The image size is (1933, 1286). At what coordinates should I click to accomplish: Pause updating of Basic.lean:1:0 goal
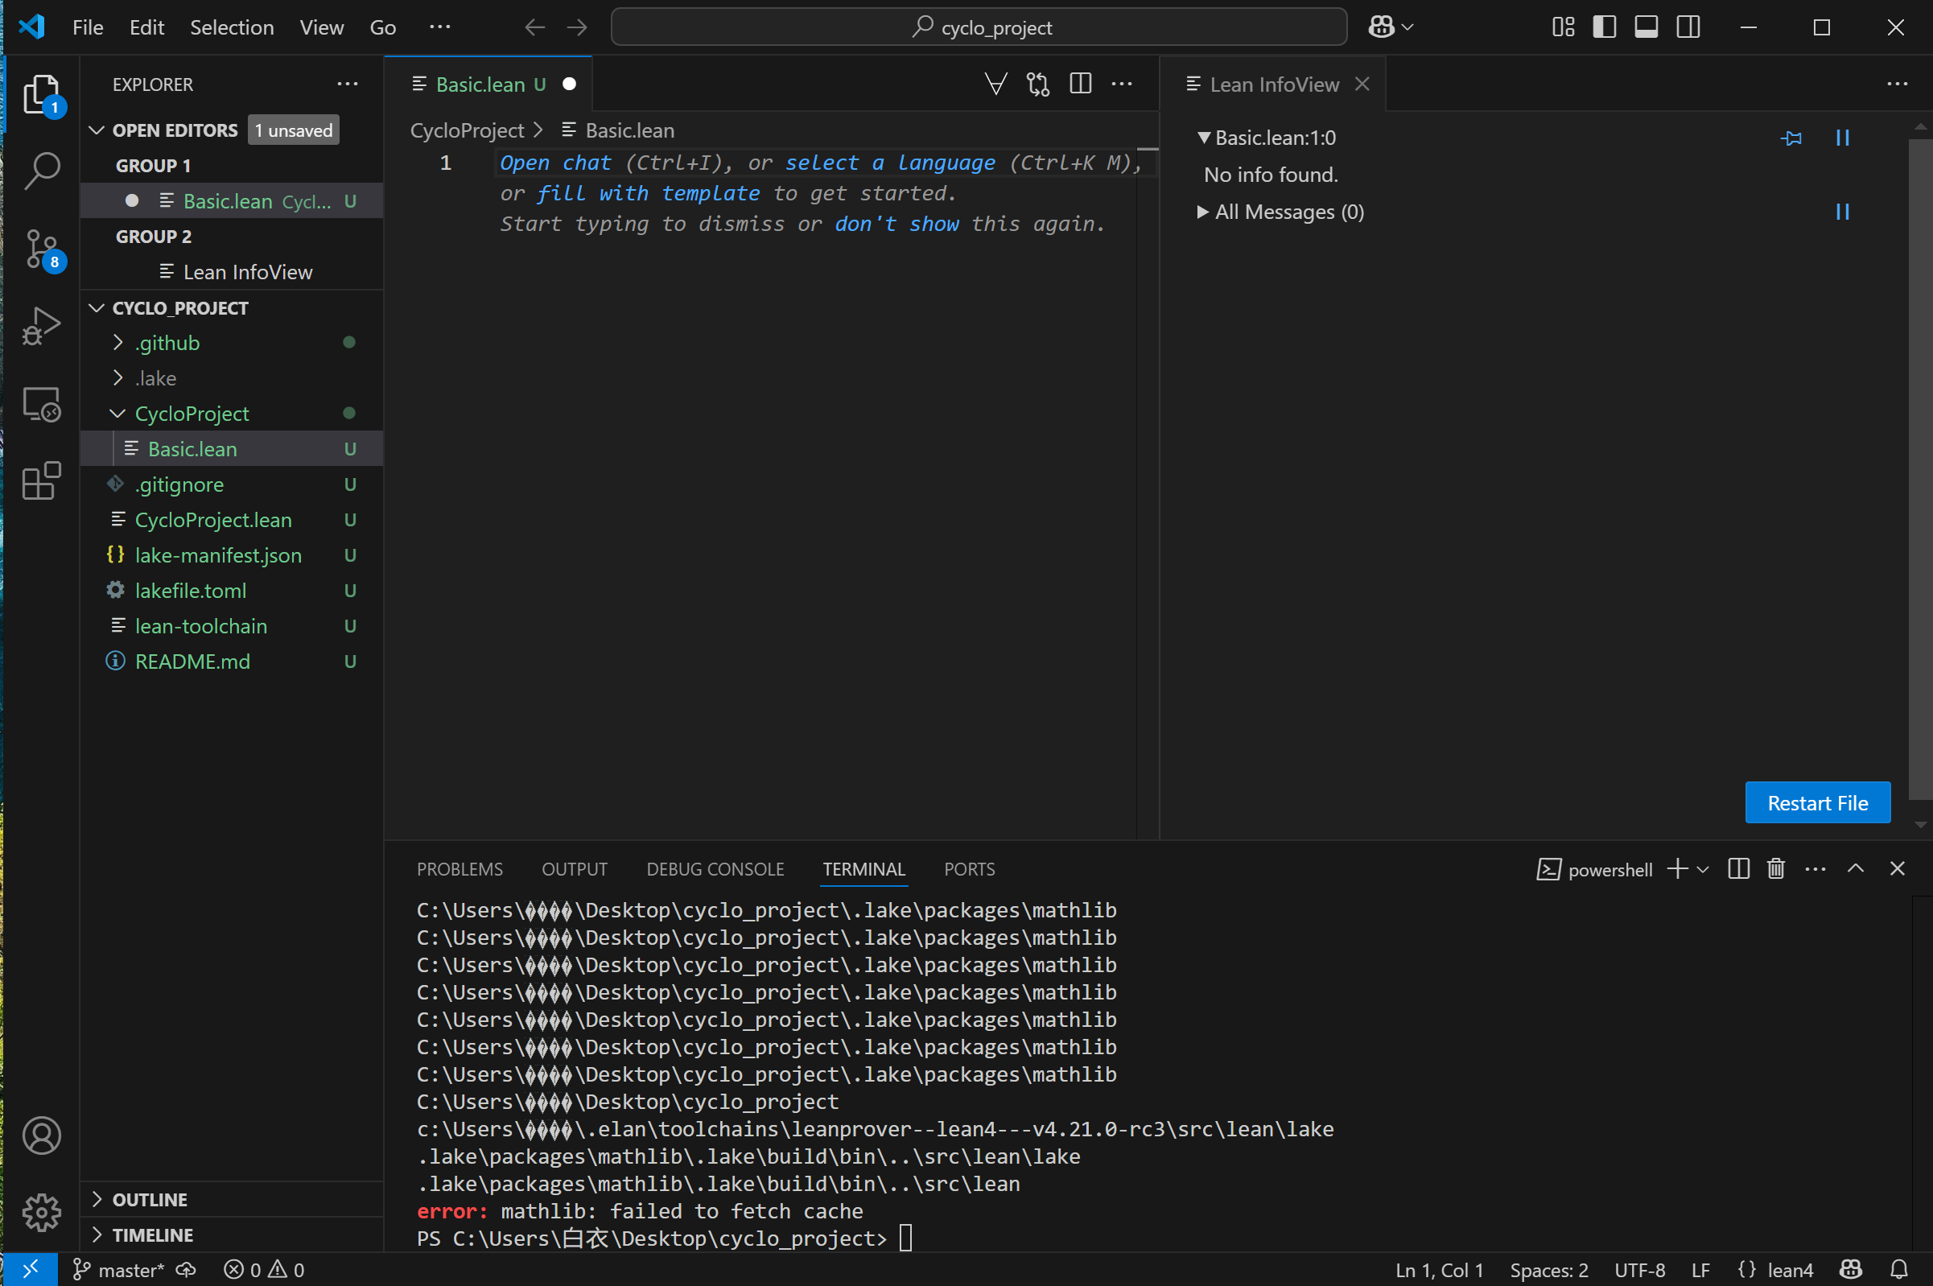point(1842,138)
